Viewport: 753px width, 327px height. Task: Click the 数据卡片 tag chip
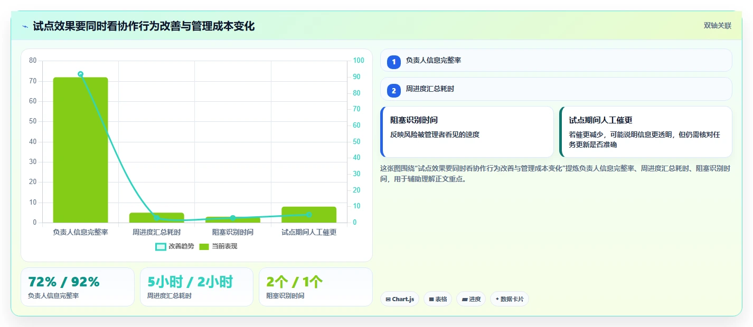[x=510, y=299]
